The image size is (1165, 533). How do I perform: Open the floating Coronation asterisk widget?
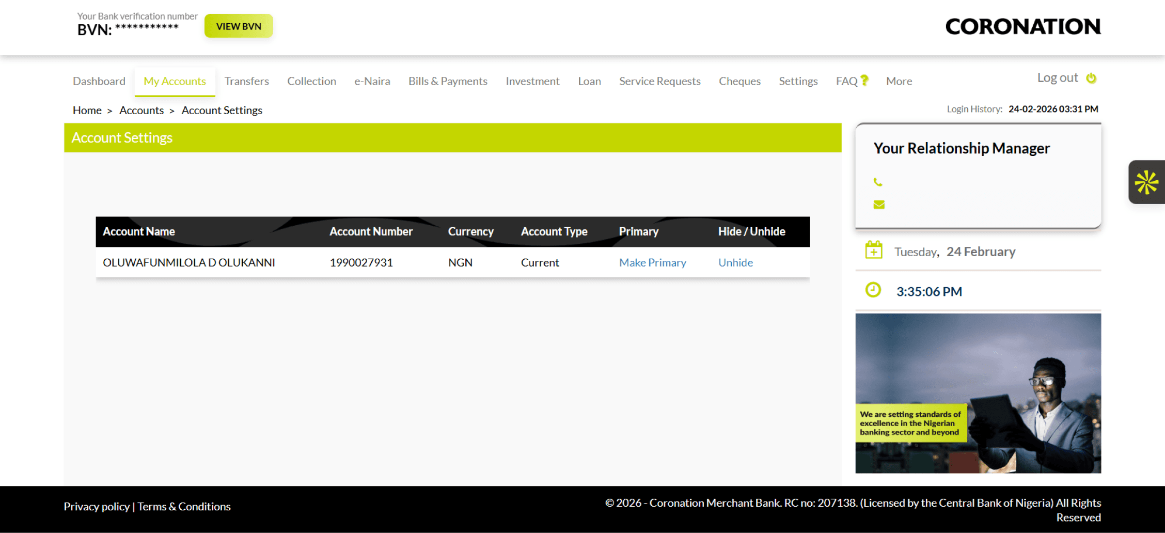[1146, 182]
